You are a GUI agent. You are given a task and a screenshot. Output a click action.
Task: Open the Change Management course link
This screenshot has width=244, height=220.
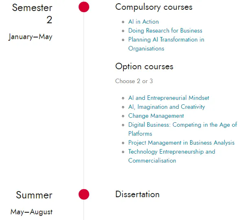coord(156,116)
